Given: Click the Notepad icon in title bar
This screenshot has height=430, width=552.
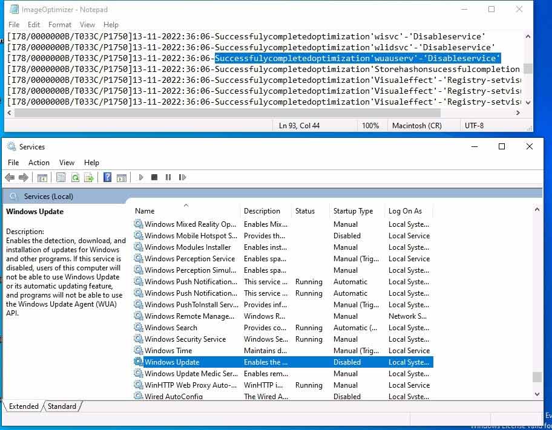Looking at the screenshot, I should (14, 10).
